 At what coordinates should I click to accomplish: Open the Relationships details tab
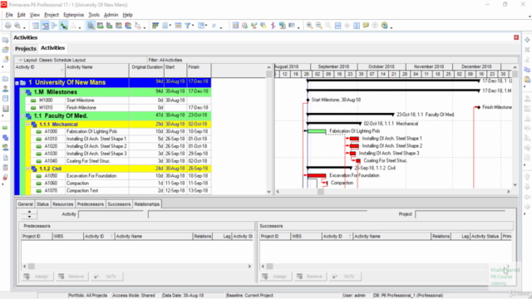click(x=147, y=204)
